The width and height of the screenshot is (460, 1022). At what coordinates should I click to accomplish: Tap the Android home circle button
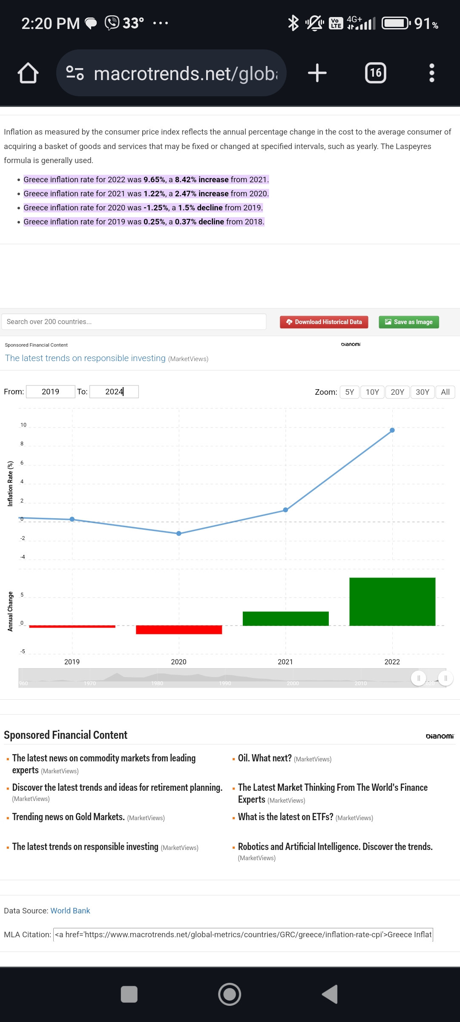[230, 994]
